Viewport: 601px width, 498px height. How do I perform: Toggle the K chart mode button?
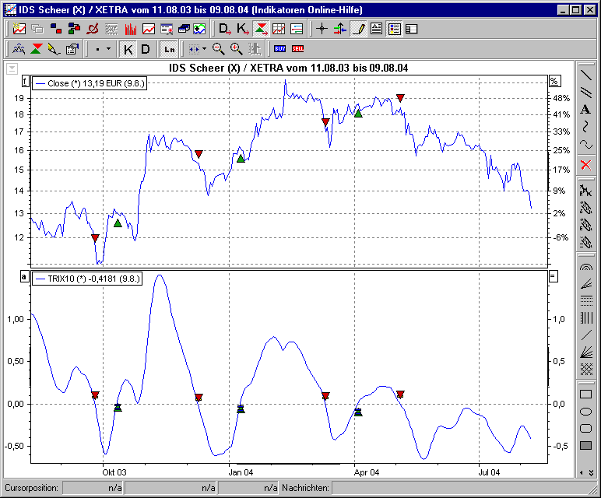(x=128, y=49)
